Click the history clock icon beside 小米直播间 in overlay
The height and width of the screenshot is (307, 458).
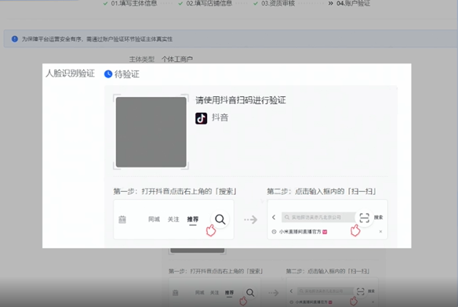(274, 232)
